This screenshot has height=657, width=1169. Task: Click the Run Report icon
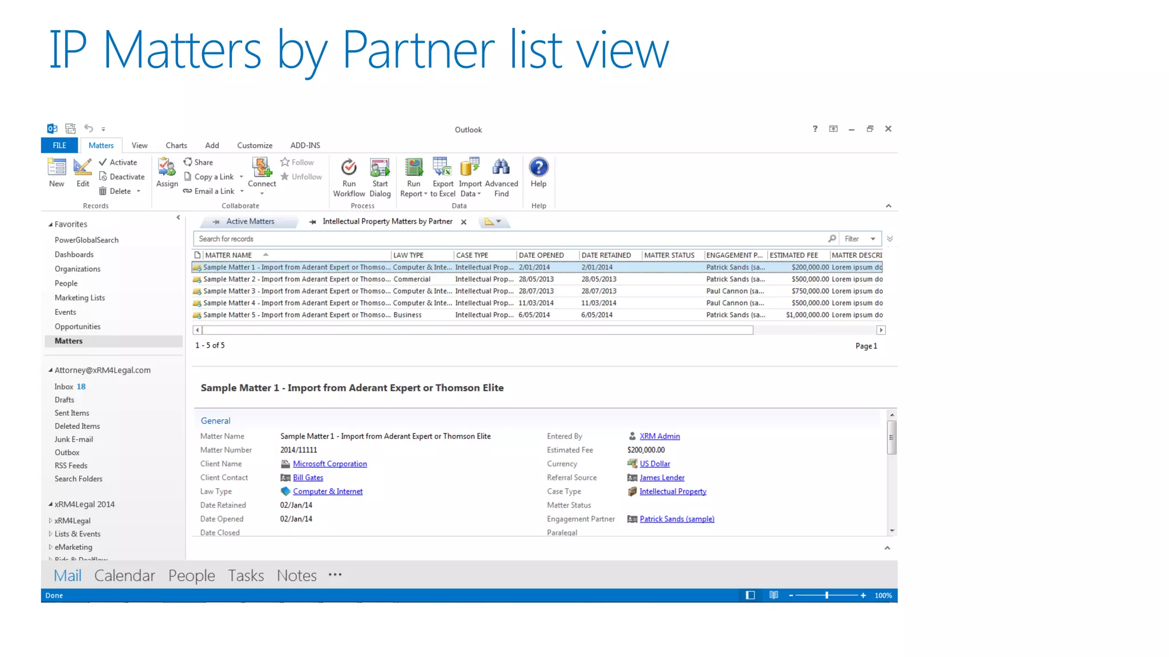(x=414, y=167)
